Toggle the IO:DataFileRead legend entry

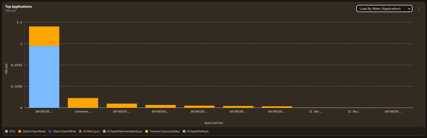[195, 131]
